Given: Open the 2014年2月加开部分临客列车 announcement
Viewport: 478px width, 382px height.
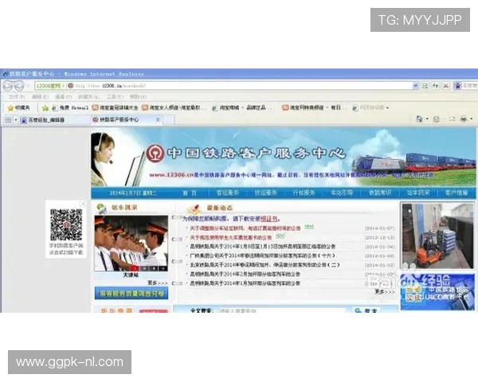Looking at the screenshot, I should [x=245, y=274].
